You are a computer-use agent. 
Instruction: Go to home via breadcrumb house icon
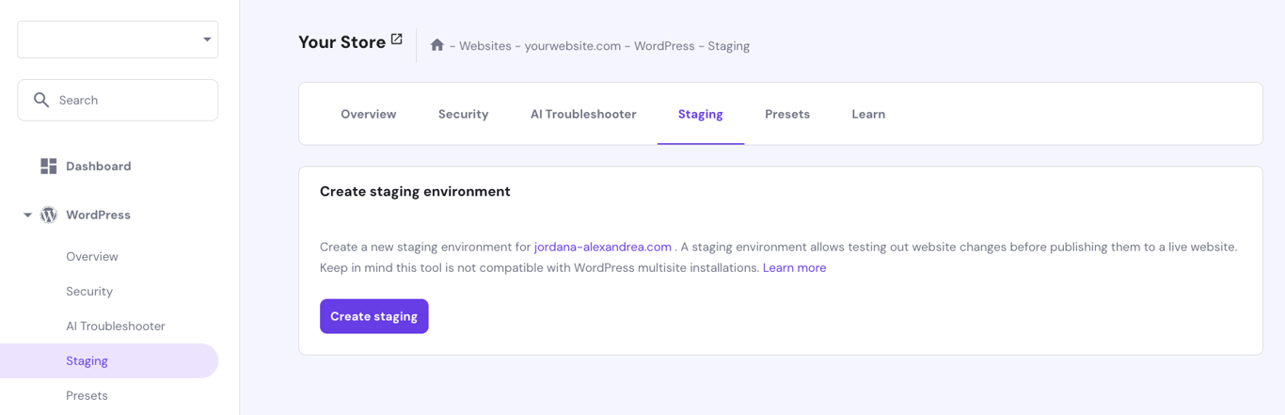click(437, 45)
